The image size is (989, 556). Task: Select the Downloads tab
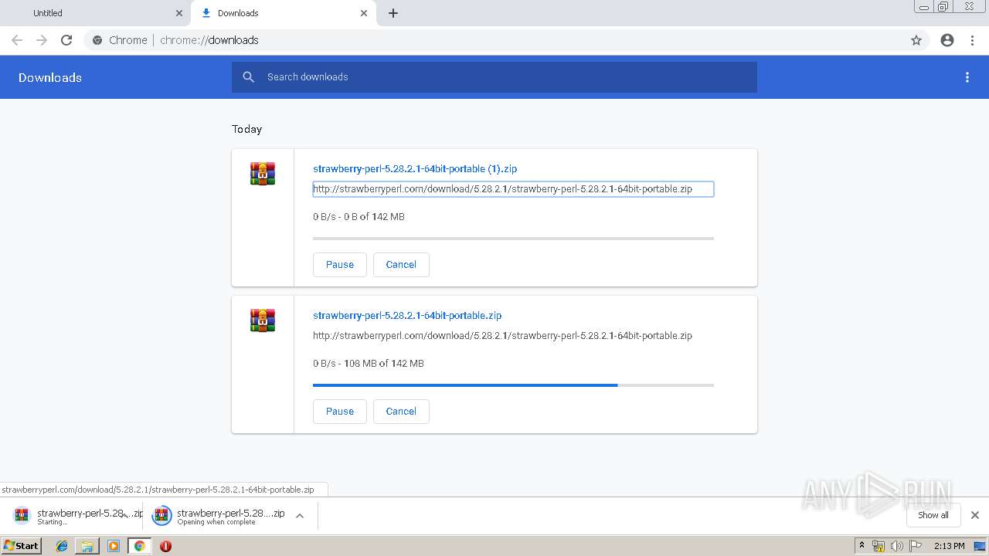(284, 13)
